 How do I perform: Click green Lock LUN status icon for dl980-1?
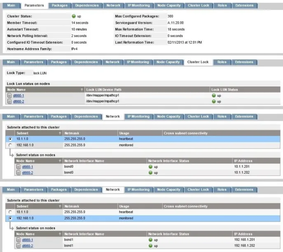click(x=214, y=96)
